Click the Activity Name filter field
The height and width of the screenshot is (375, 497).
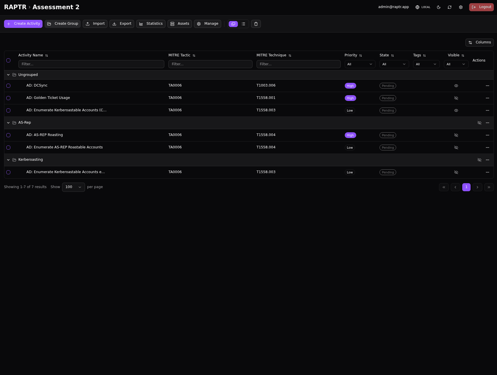coord(91,64)
